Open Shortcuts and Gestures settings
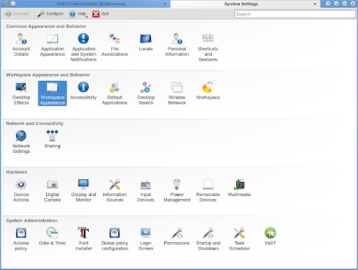 coord(208,47)
